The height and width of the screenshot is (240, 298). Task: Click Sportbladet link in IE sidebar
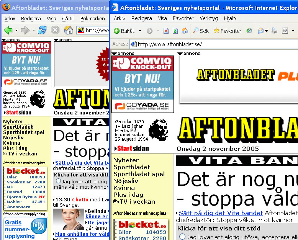(132, 167)
